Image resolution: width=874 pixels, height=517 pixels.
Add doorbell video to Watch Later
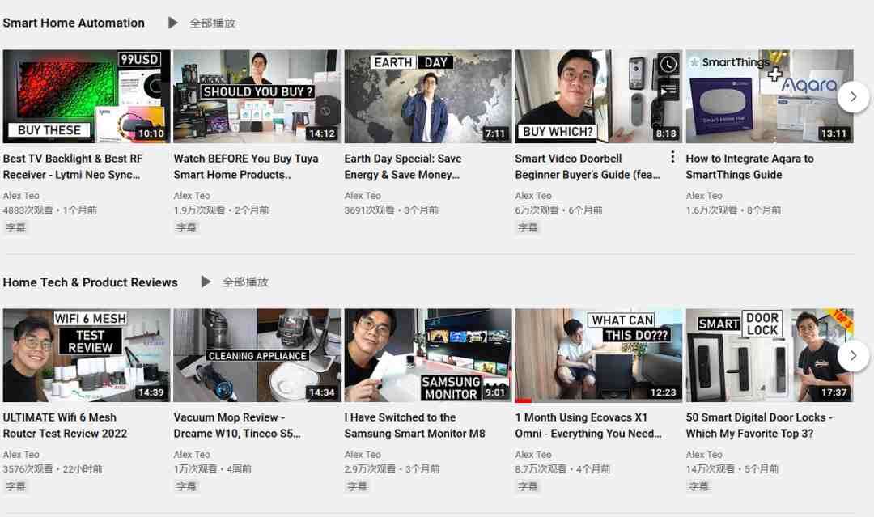(668, 65)
